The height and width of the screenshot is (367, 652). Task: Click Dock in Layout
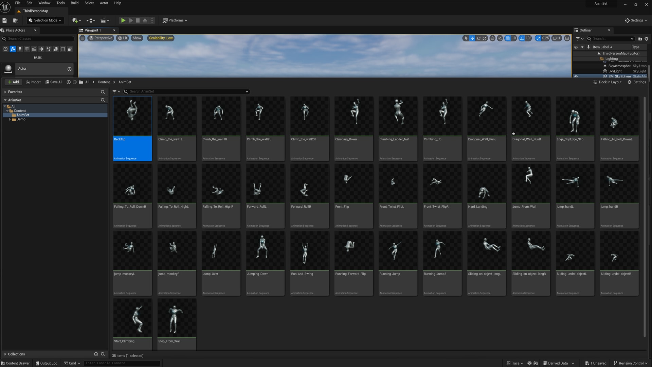[x=607, y=82]
